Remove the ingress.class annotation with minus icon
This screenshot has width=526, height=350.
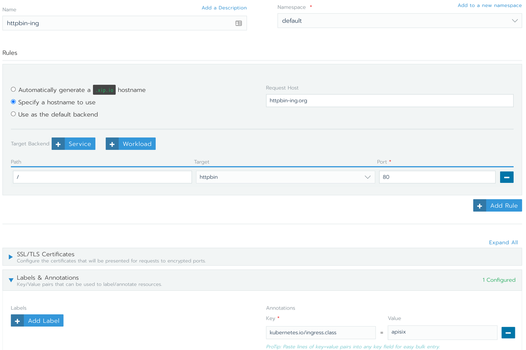(x=508, y=332)
